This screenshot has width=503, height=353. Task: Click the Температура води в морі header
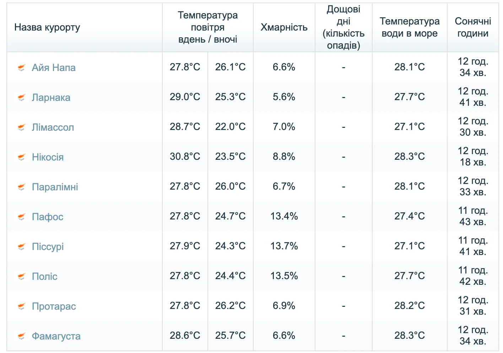click(409, 27)
